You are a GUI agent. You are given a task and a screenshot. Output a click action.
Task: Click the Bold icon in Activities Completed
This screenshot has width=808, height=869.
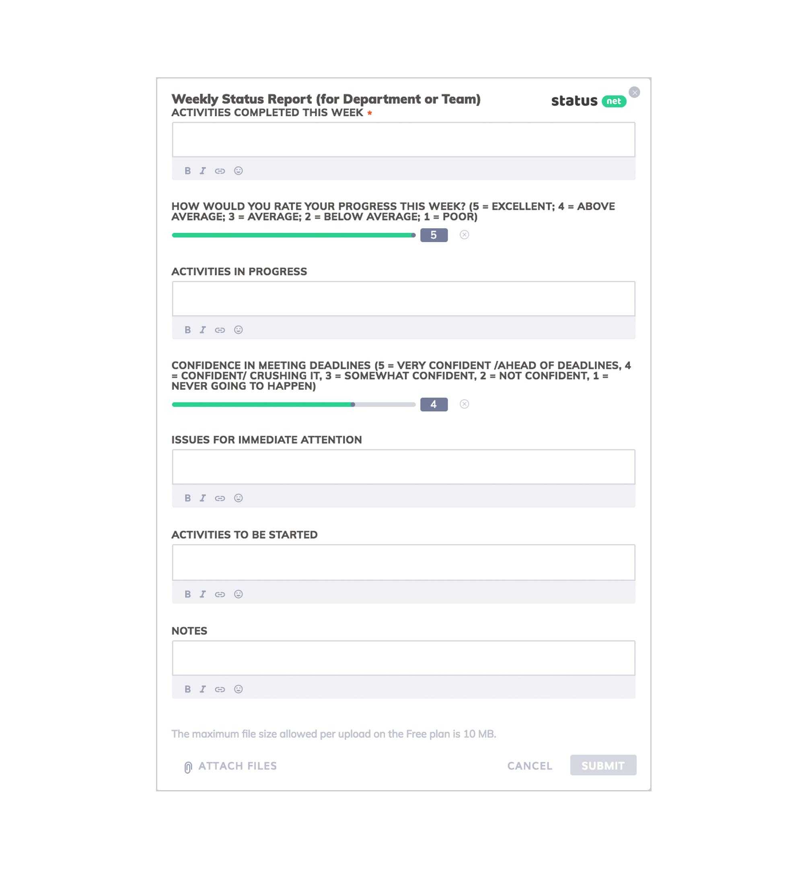coord(188,170)
